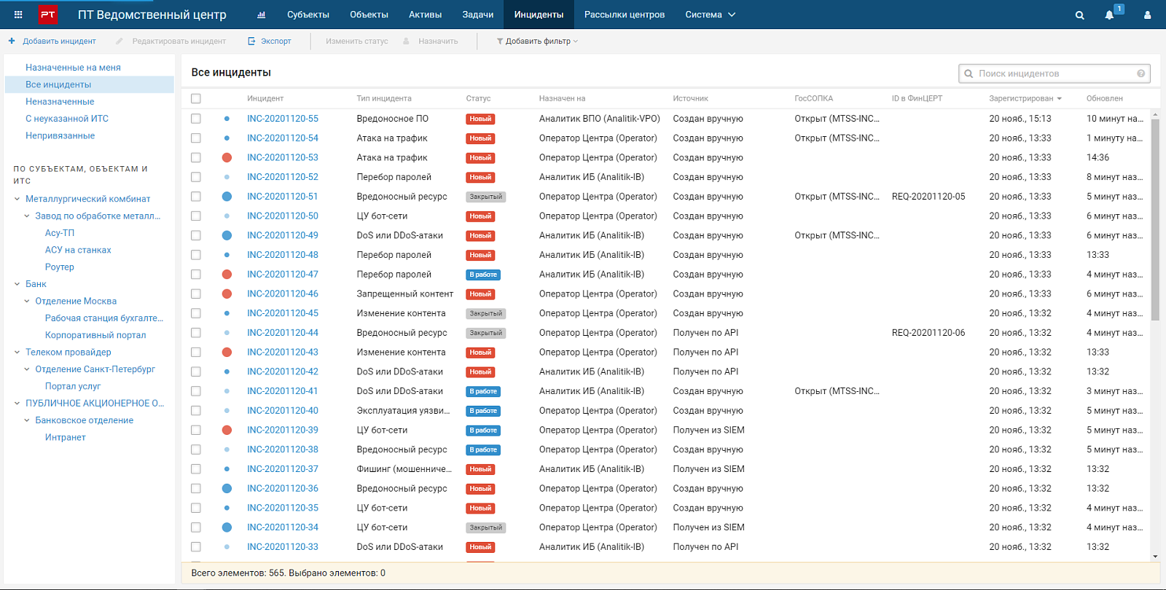Open incident link INC-20201120-45
This screenshot has height=590, width=1166.
coord(283,313)
